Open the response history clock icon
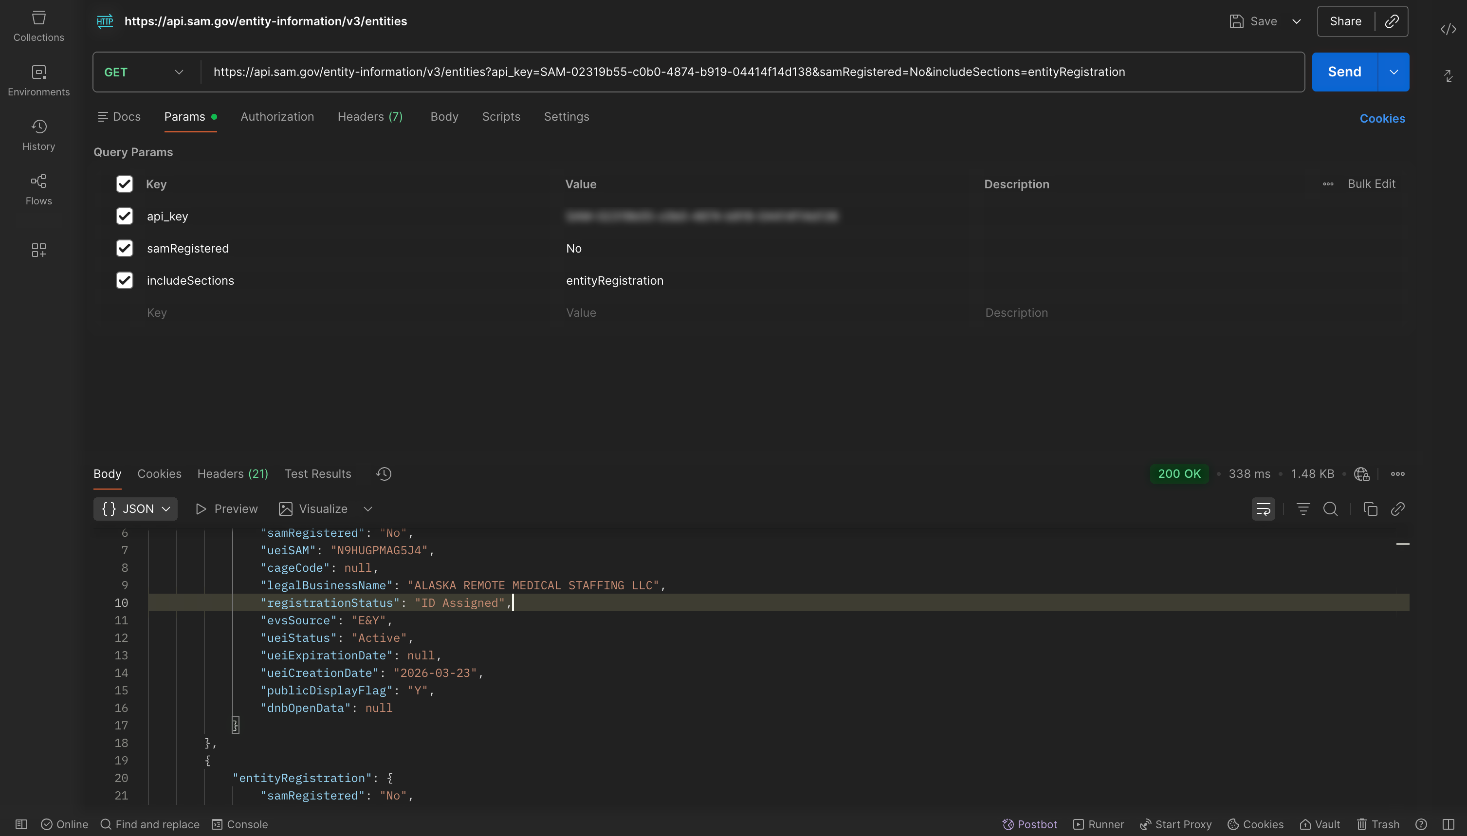This screenshot has width=1467, height=836. click(x=384, y=473)
